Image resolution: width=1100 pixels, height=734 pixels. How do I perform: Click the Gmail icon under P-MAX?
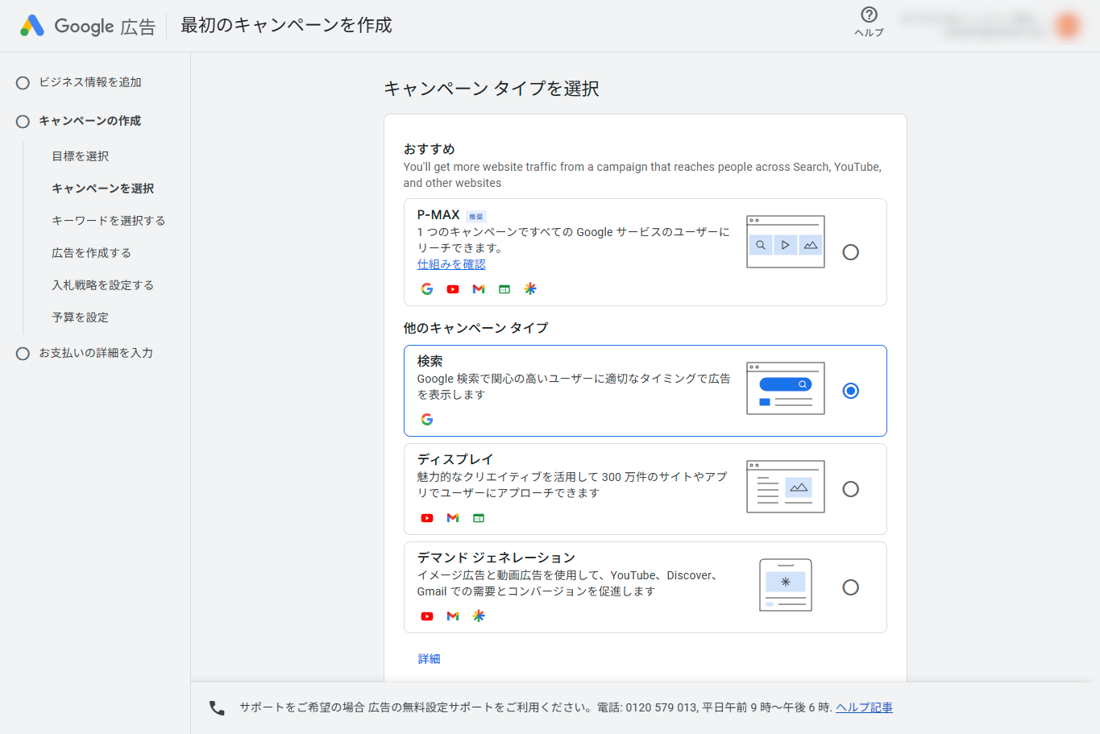[x=479, y=288]
